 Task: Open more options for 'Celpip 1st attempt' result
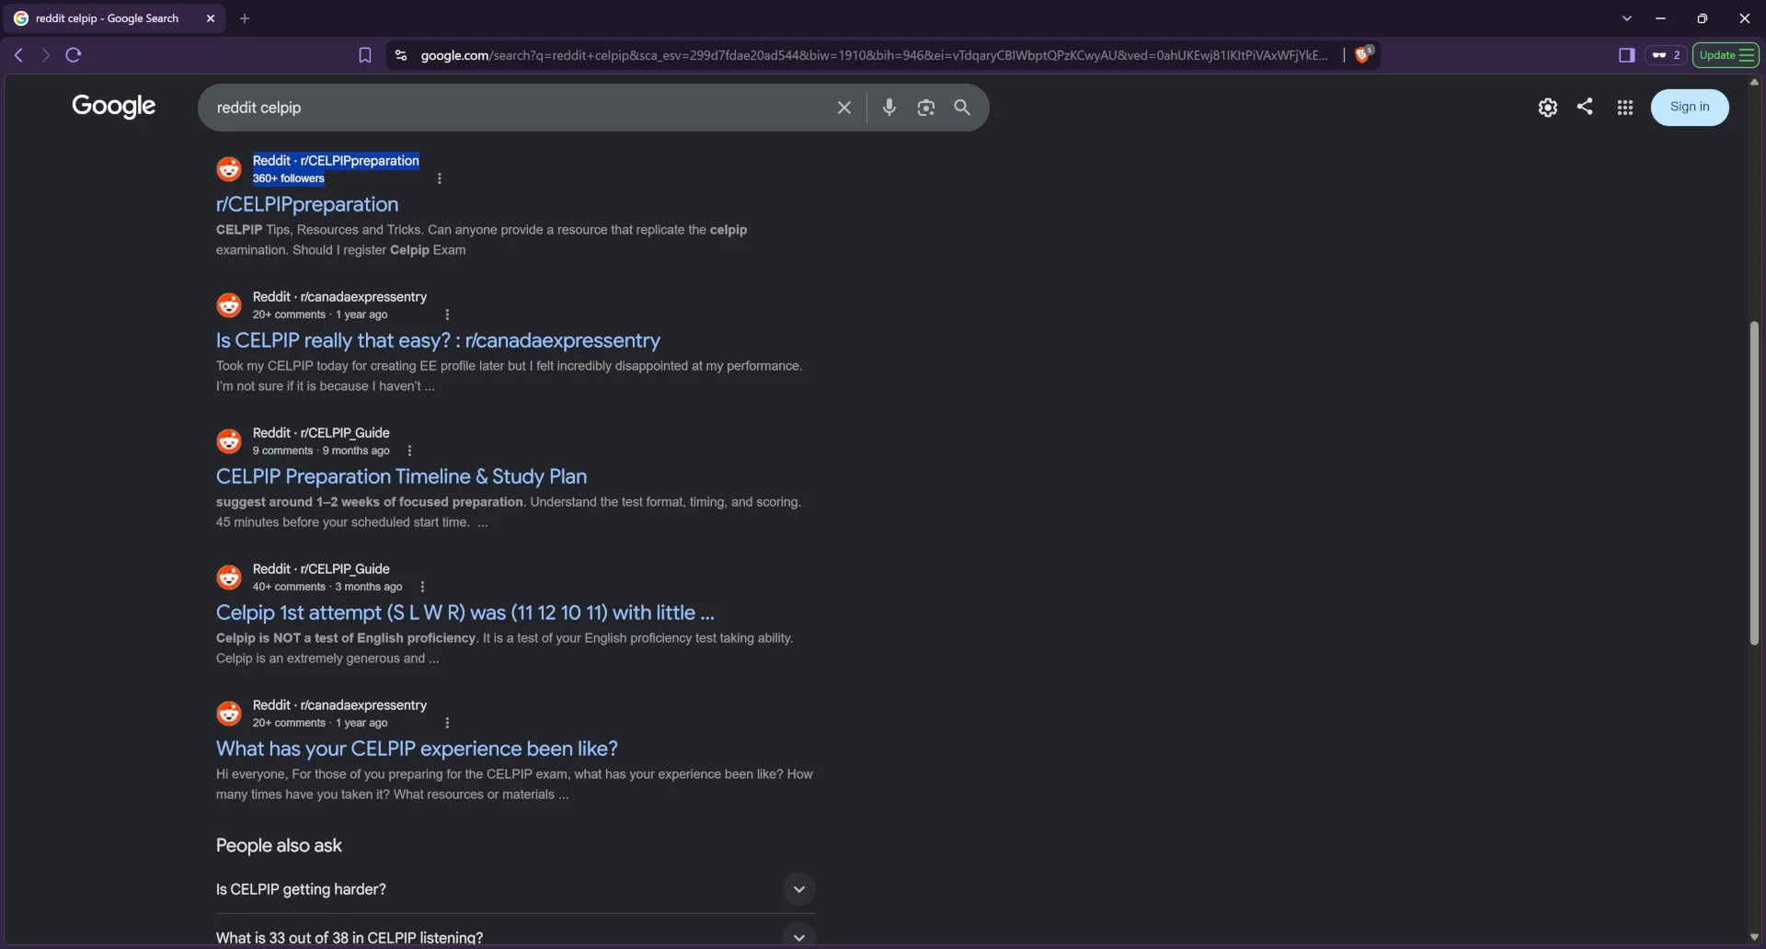[422, 587]
